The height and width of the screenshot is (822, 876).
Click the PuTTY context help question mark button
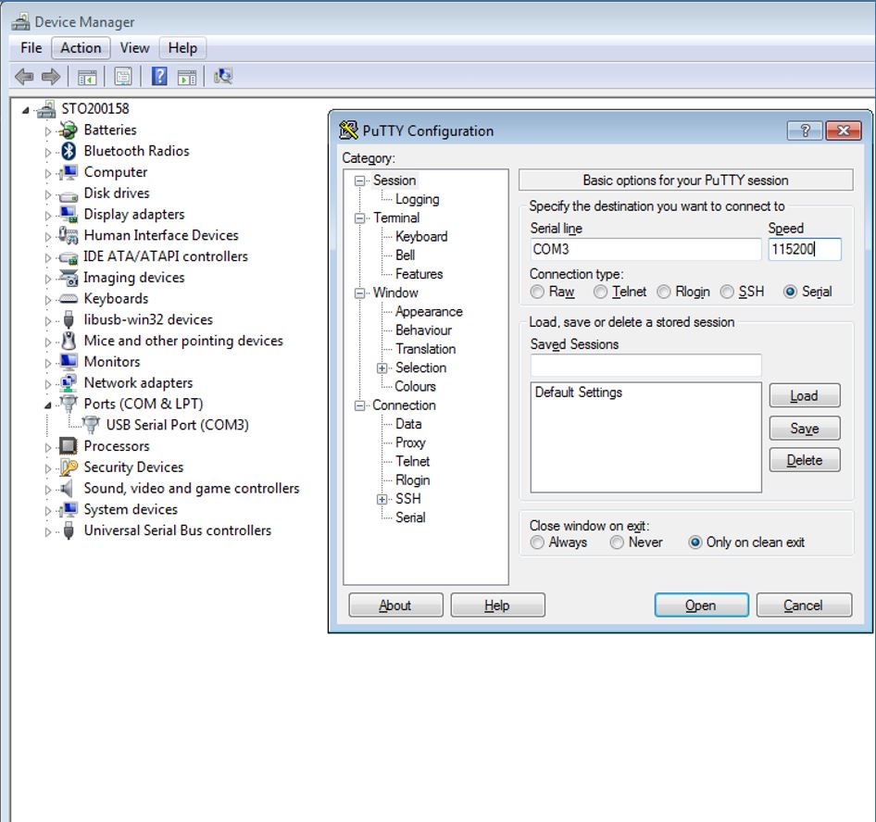tap(805, 131)
